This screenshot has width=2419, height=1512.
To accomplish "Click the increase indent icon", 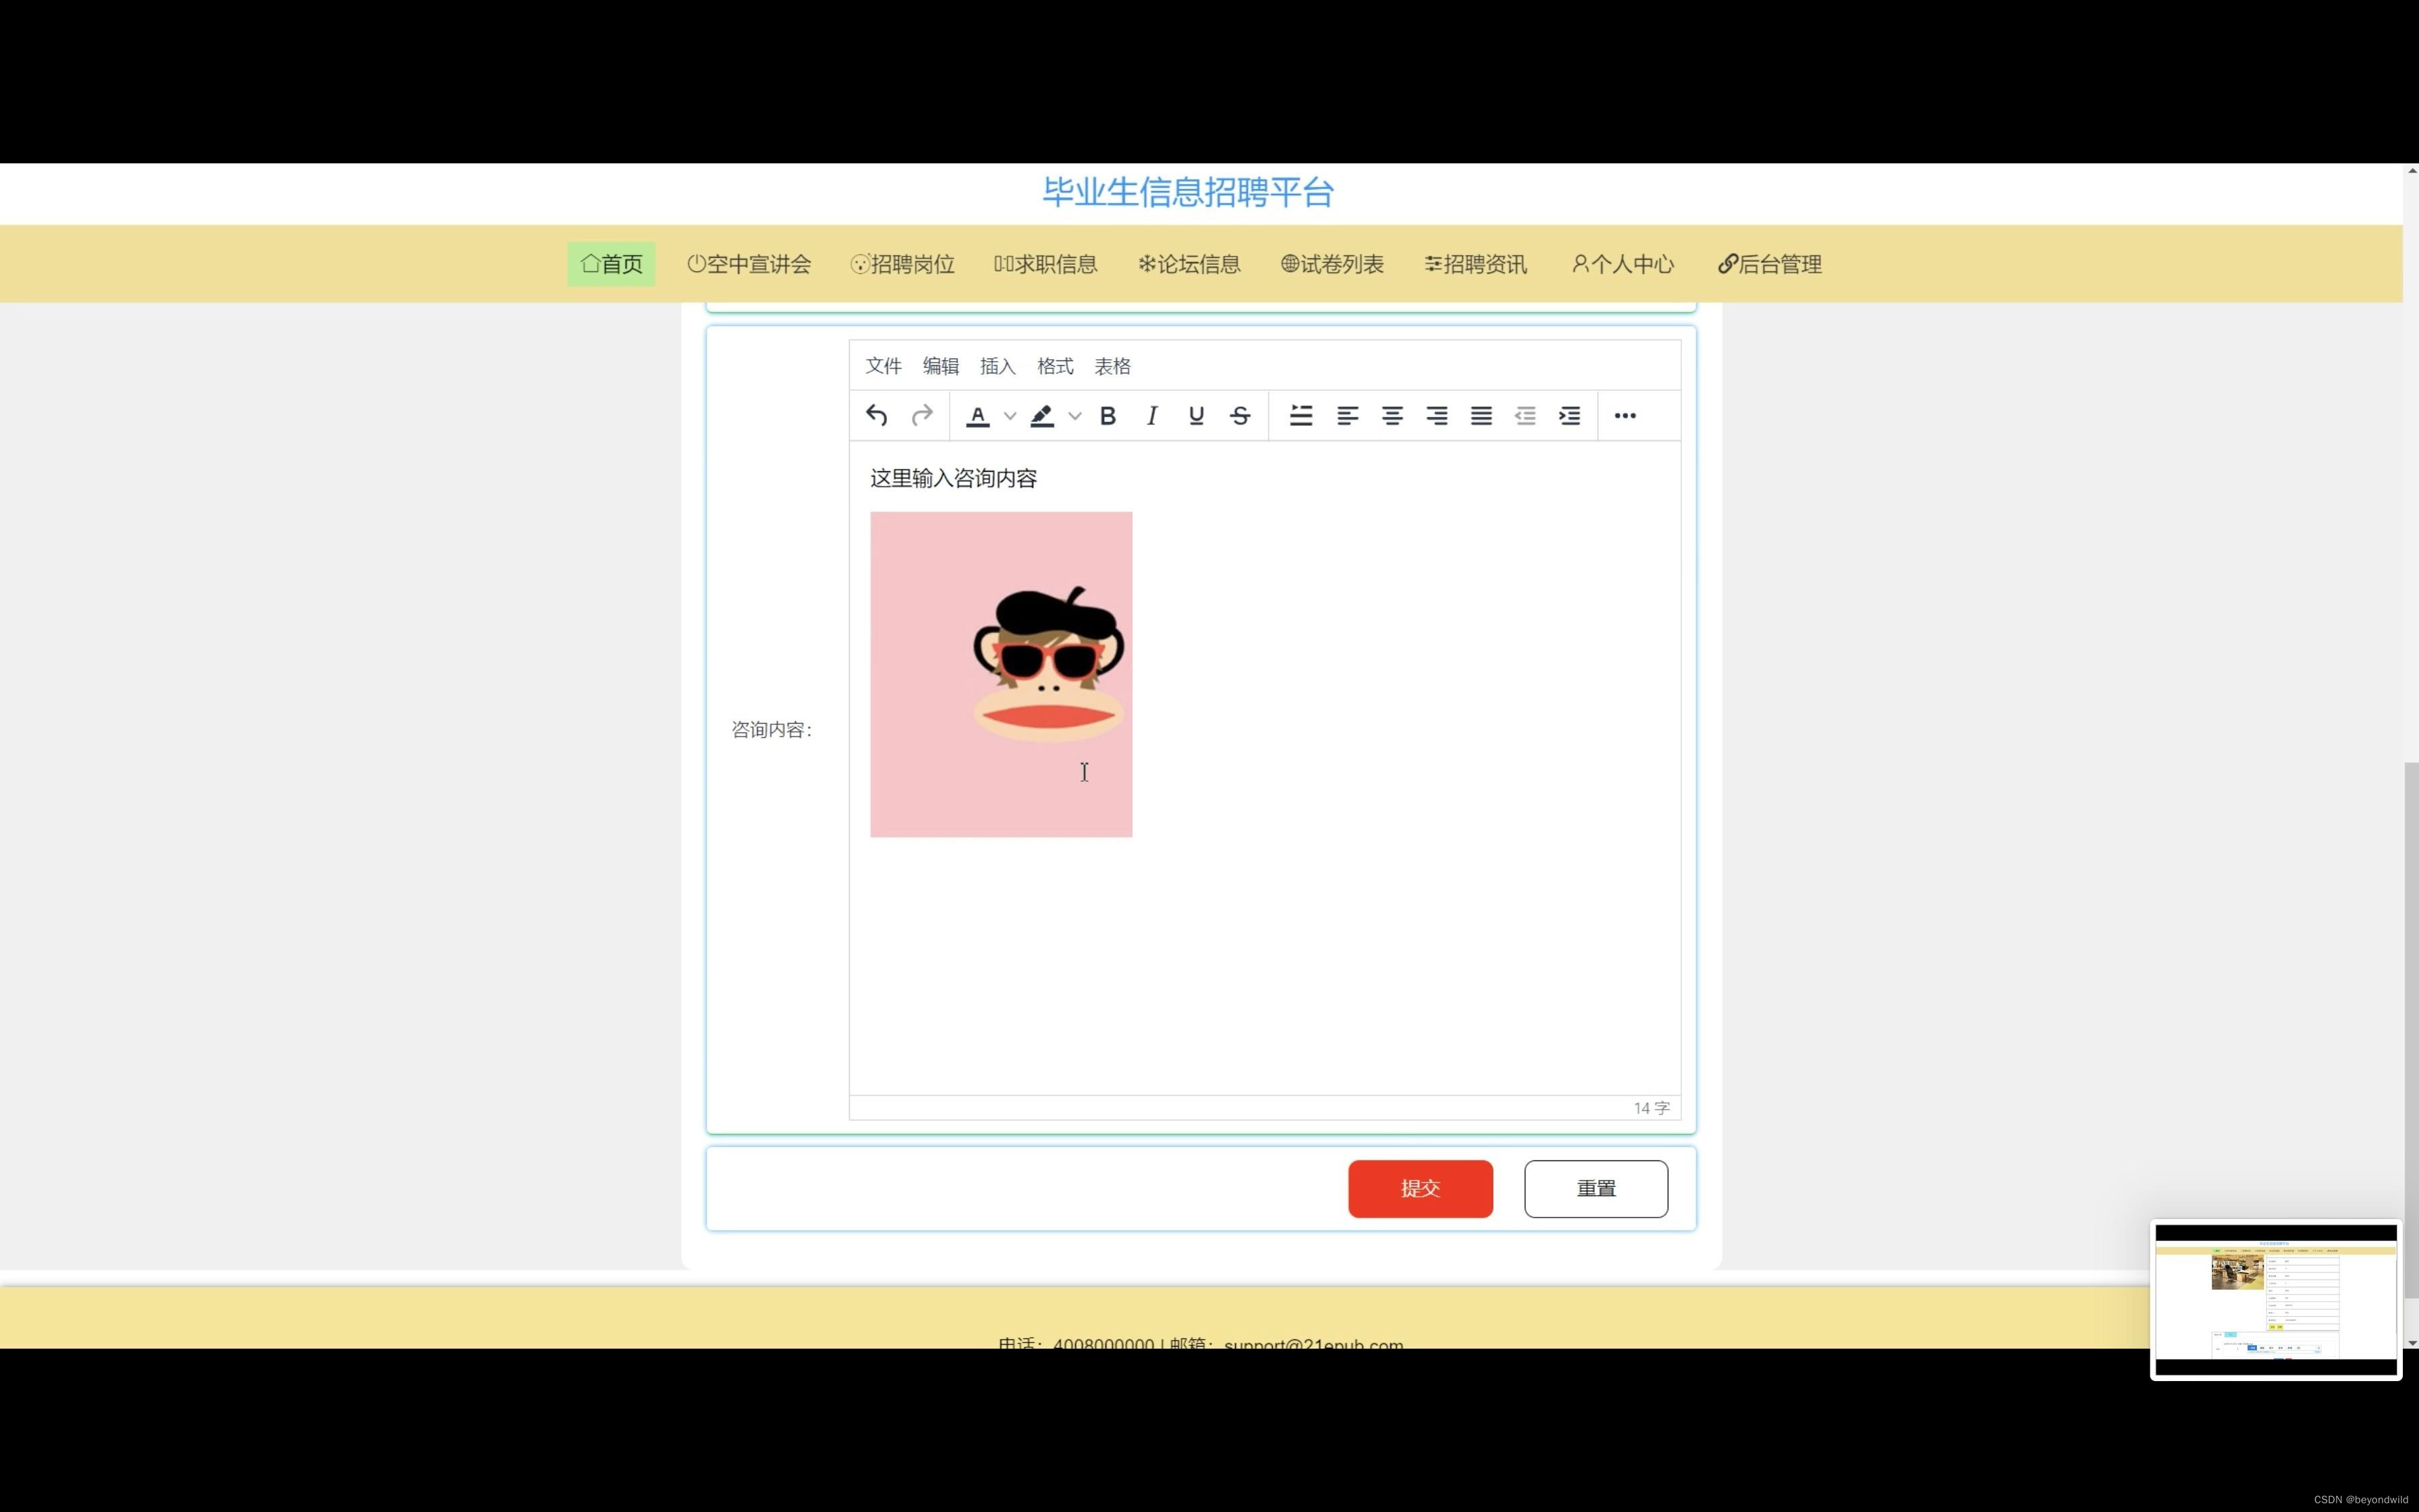I will coord(1569,415).
